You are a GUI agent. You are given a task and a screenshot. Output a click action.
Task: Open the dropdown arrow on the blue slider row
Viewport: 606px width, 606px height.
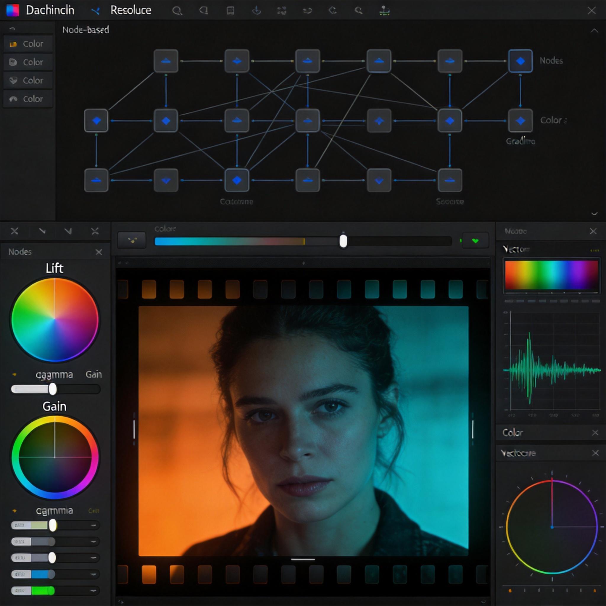coord(93,574)
